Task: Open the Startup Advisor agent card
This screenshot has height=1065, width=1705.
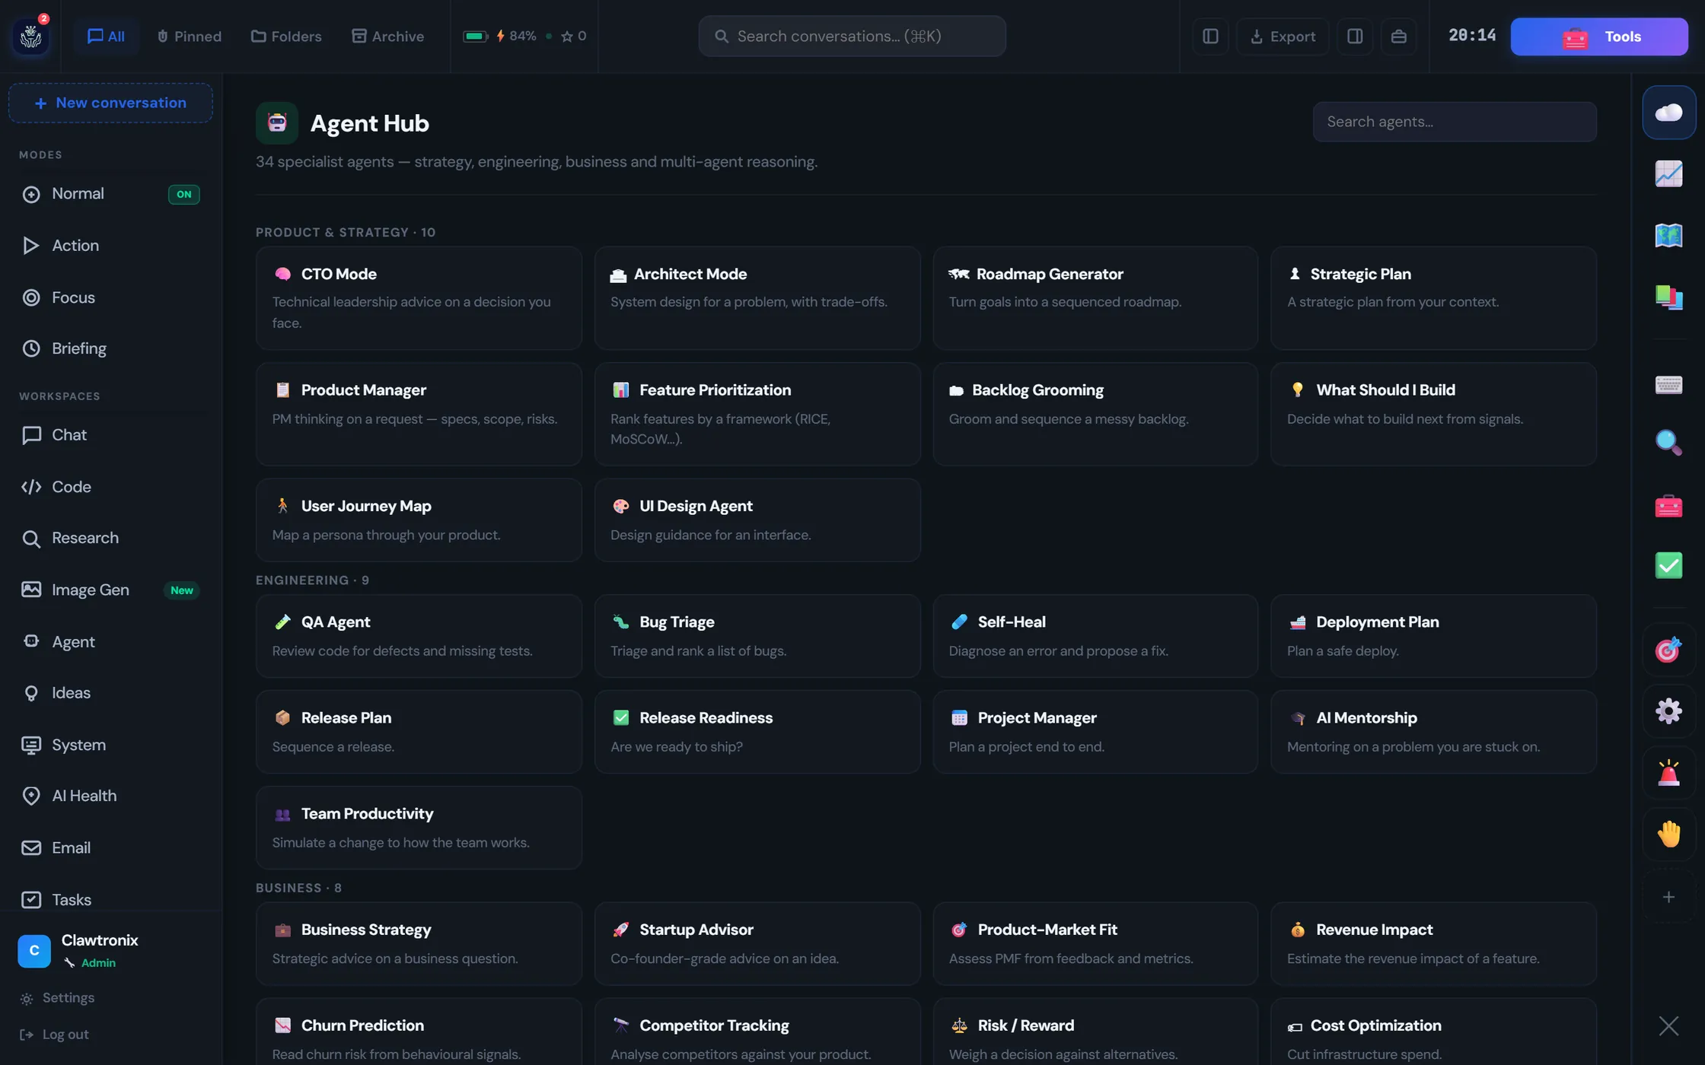Action: click(x=757, y=943)
